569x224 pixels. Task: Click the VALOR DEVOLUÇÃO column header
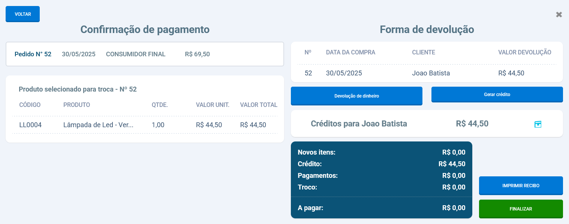click(524, 52)
